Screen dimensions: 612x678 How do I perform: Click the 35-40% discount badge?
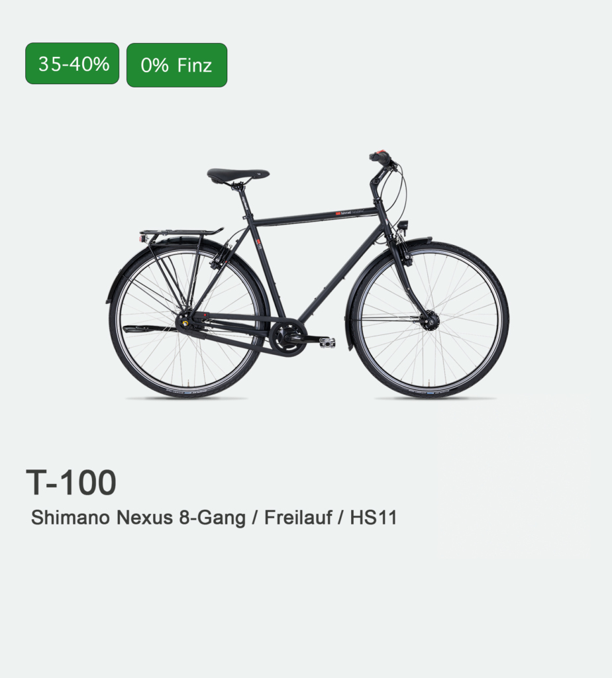pyautogui.click(x=72, y=64)
